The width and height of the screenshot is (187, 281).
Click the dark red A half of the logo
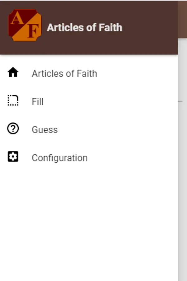pos(17,19)
